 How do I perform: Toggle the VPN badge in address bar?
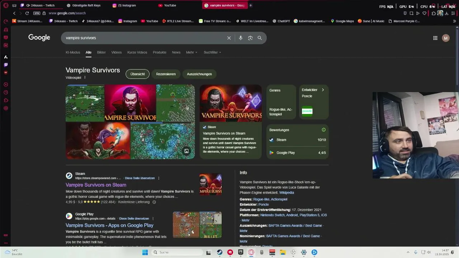pos(37,13)
